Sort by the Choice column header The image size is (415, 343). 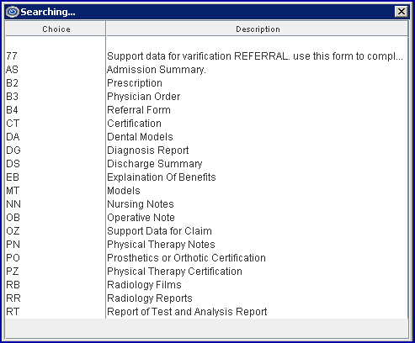(56, 29)
